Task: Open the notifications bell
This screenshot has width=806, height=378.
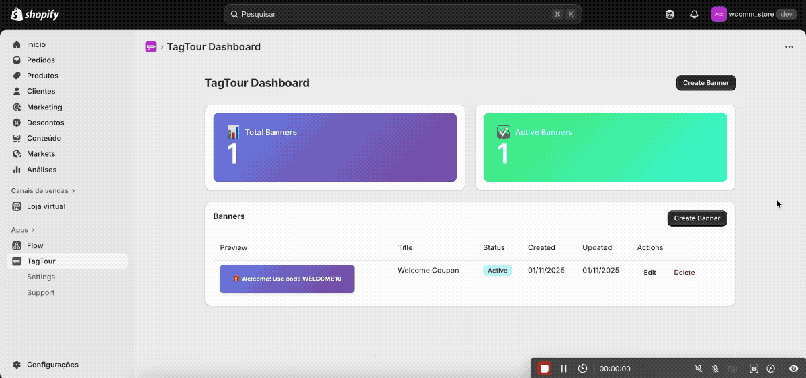Action: (x=695, y=14)
